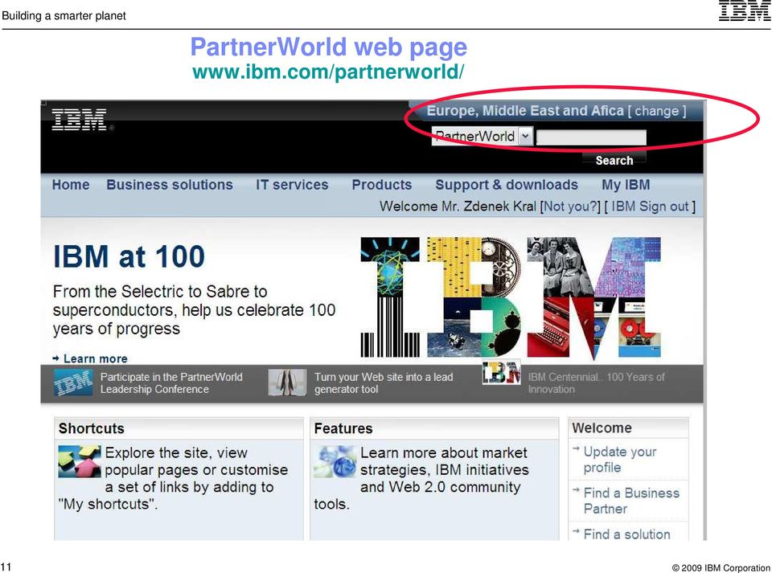Image resolution: width=772 pixels, height=573 pixels.
Task: Click the Welcome panel heading
Action: (x=602, y=428)
